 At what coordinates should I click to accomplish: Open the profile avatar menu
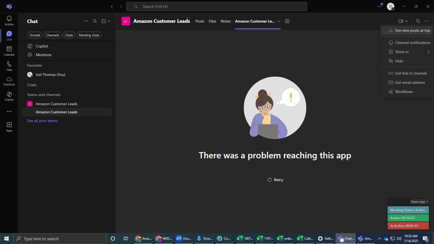(x=391, y=7)
